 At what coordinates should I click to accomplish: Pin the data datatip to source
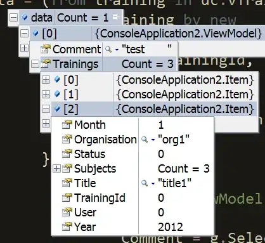coord(116,17)
